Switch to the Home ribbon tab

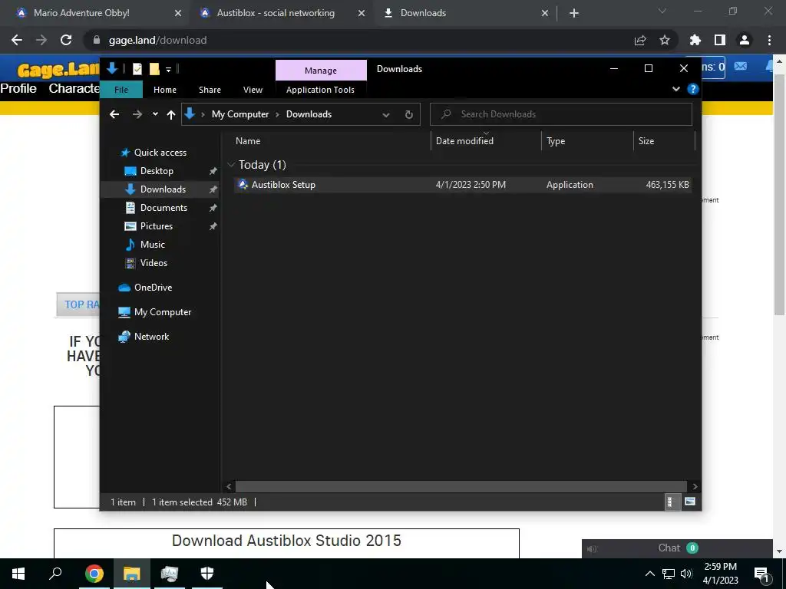pos(165,90)
